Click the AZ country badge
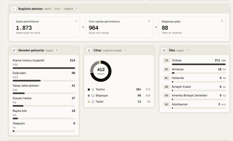The height and width of the screenshot is (141, 233). pyautogui.click(x=167, y=104)
